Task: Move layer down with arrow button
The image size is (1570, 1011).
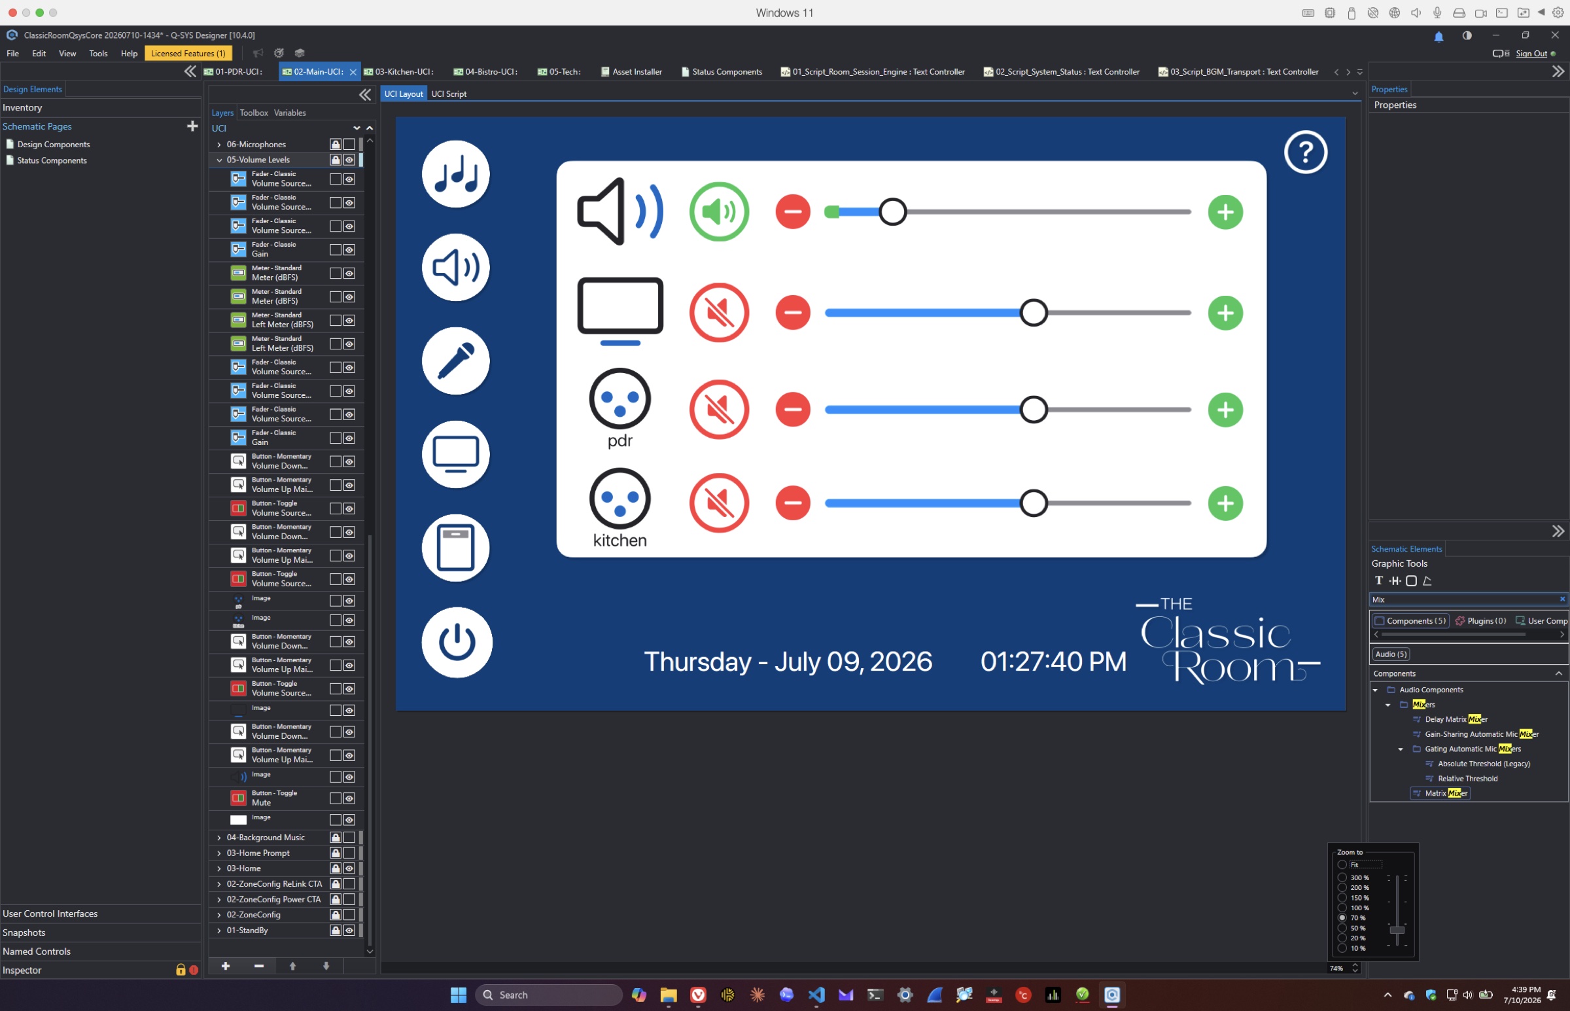Action: [x=326, y=966]
